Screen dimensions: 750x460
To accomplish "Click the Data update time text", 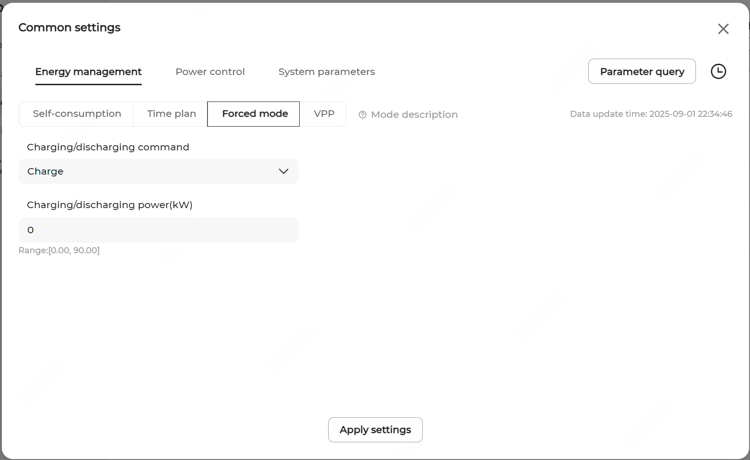I will pyautogui.click(x=651, y=114).
